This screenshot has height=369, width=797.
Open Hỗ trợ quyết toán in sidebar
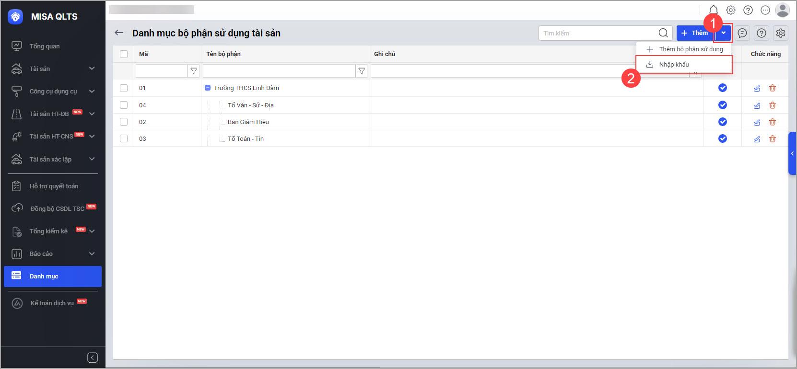click(53, 186)
